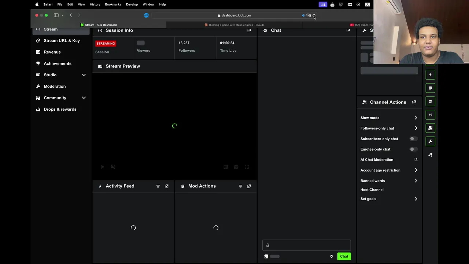Open Mod Actions filter options
Viewport: 469px width, 264px height.
tap(240, 186)
